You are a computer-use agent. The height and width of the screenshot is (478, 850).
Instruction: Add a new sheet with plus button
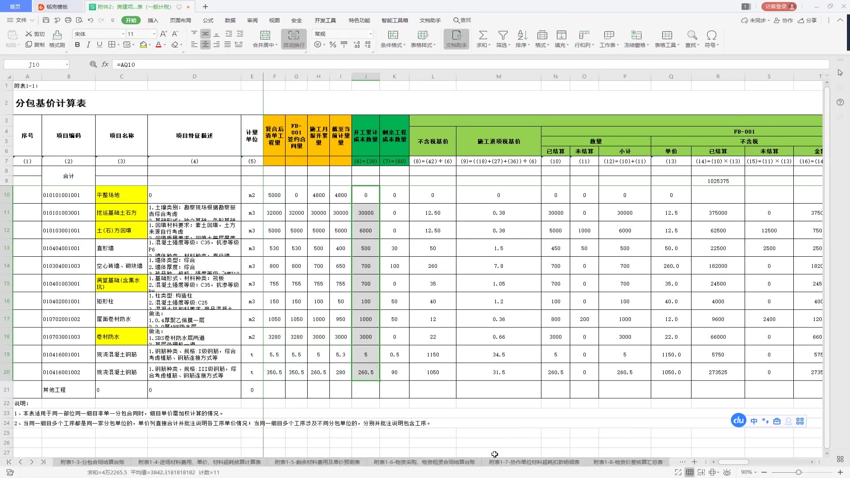pos(694,462)
